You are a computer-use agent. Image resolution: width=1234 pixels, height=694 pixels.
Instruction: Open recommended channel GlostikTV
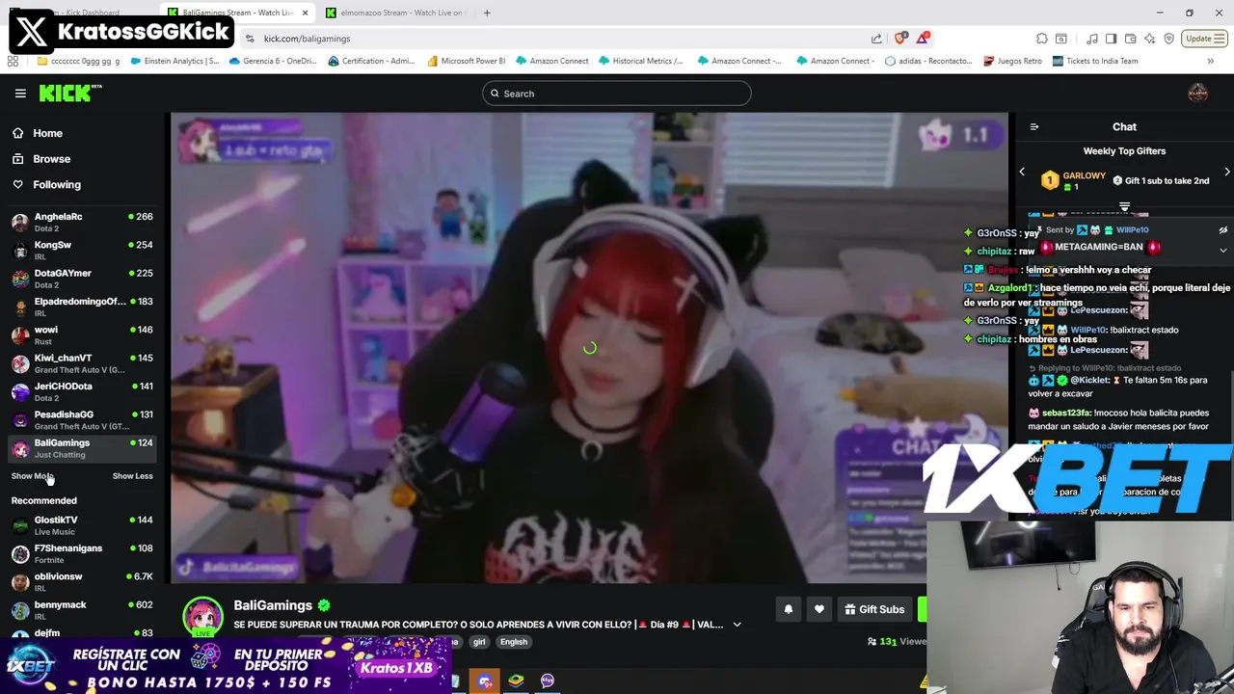coord(82,525)
